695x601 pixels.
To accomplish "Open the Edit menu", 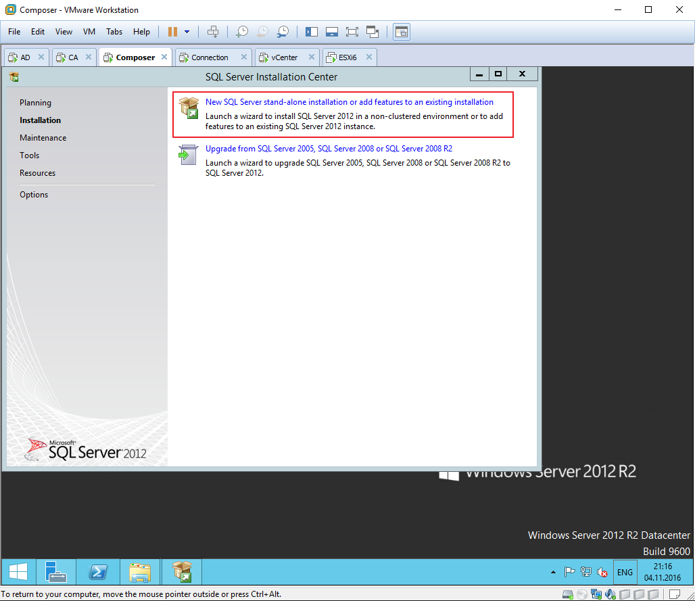I will tap(38, 32).
